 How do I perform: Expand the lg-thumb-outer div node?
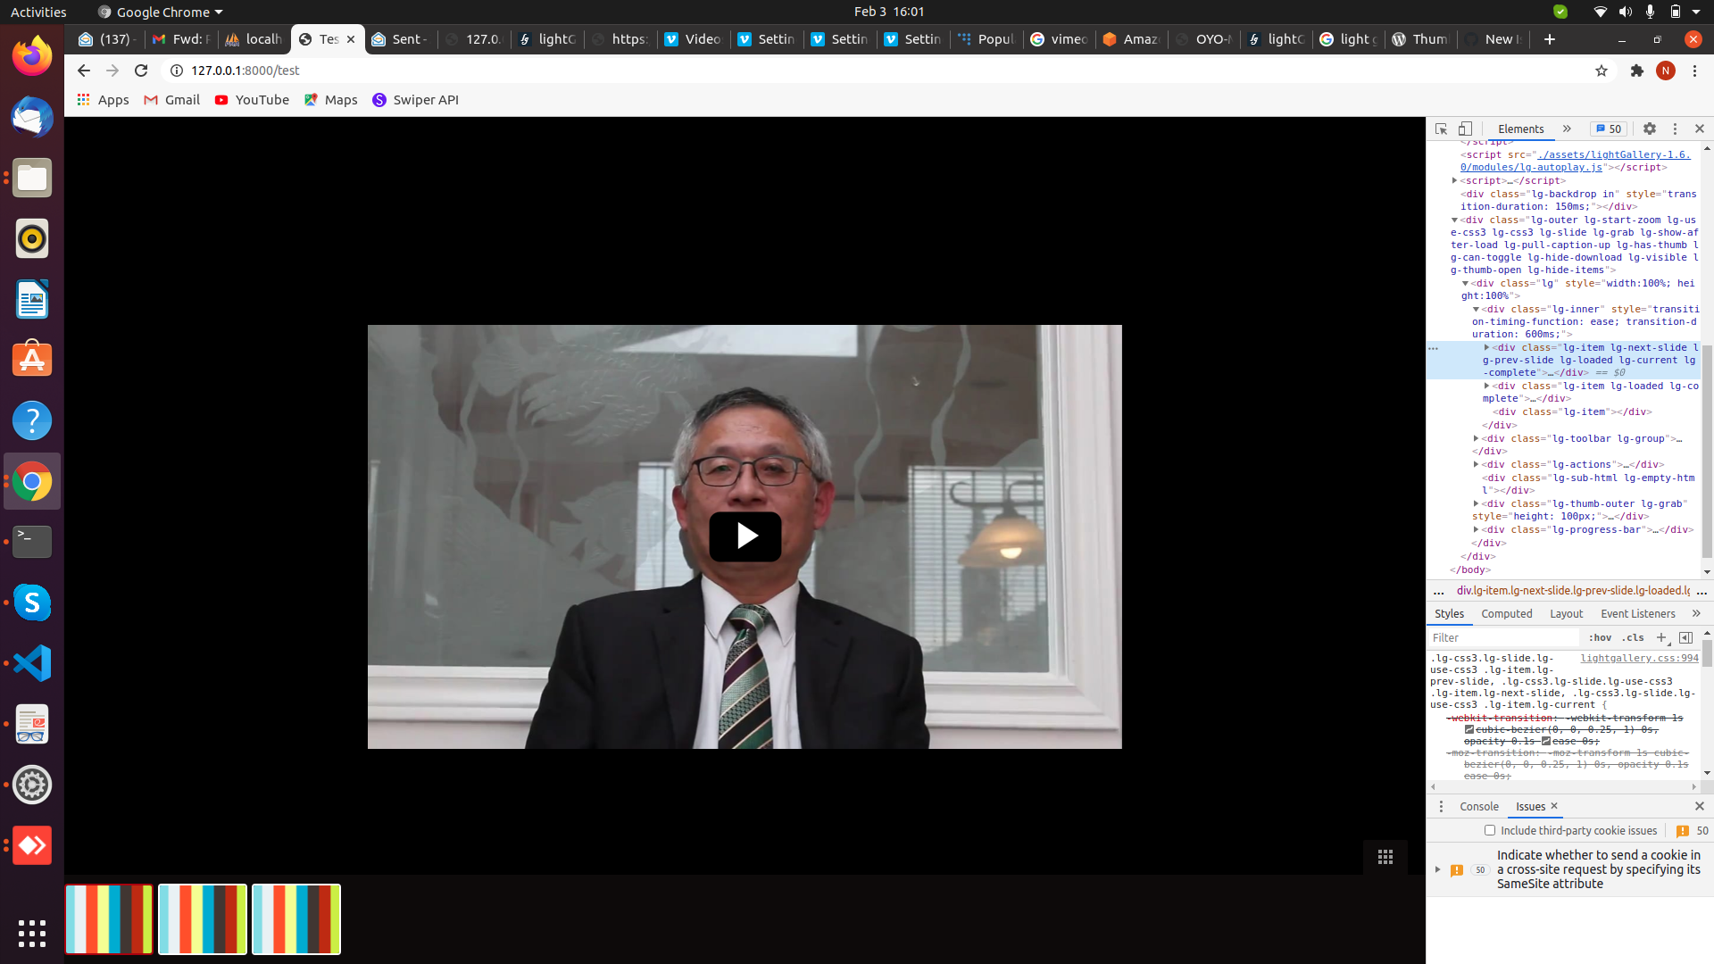click(x=1476, y=503)
